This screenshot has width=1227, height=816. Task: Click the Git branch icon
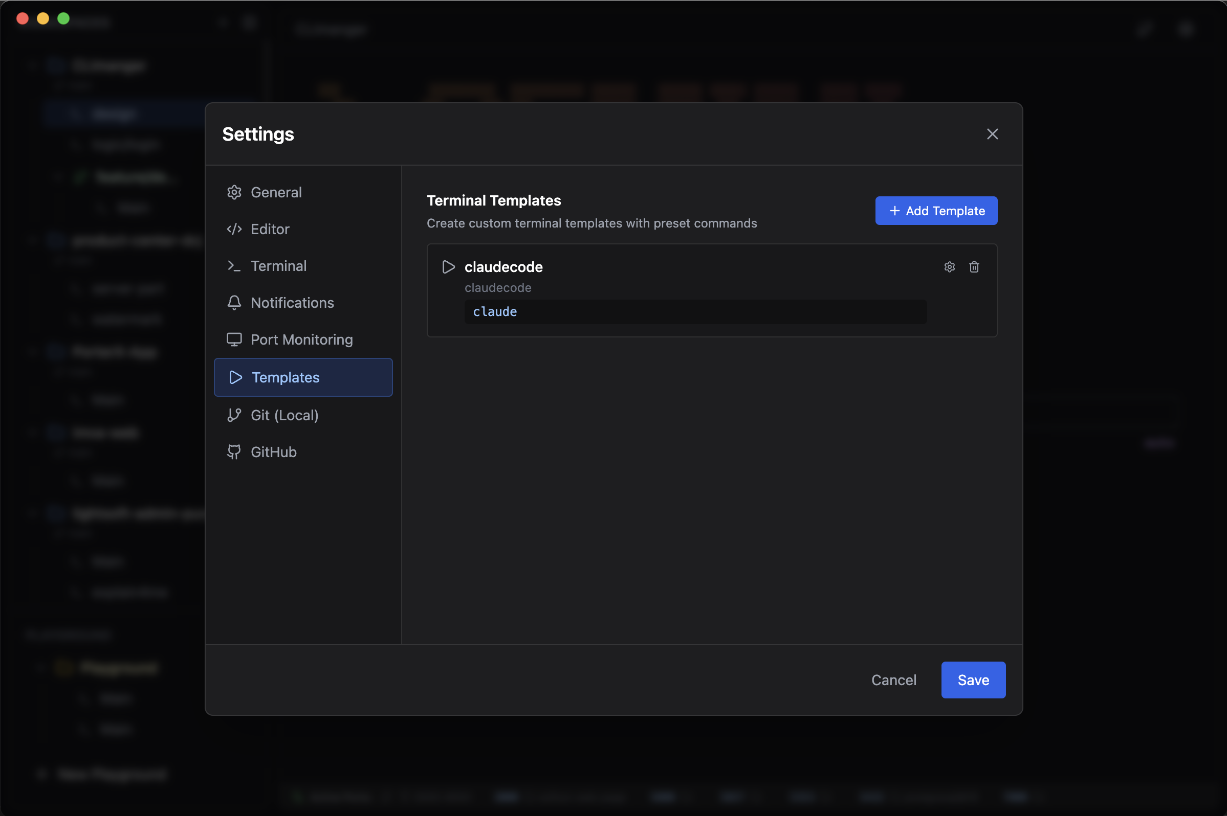[x=234, y=415]
